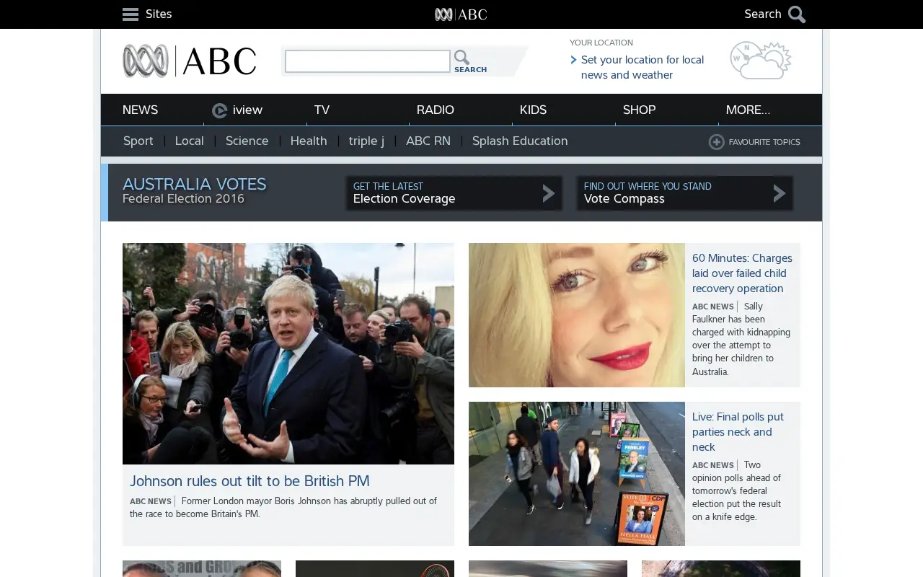The height and width of the screenshot is (577, 923).
Task: Open the election posters street photo
Action: (x=577, y=474)
